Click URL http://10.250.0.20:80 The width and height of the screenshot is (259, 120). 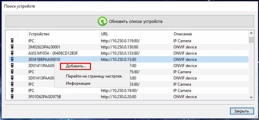click(119, 97)
